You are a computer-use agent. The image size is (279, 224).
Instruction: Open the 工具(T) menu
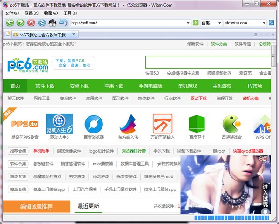70,13
